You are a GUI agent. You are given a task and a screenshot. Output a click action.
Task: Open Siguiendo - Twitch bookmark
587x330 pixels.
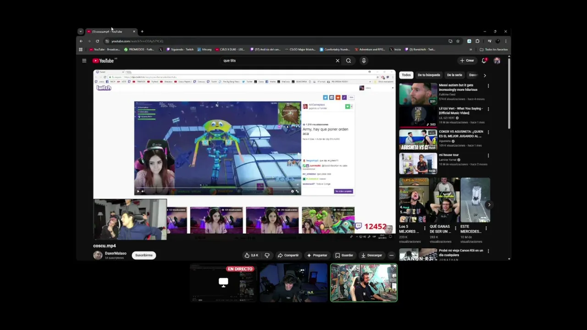point(180,49)
